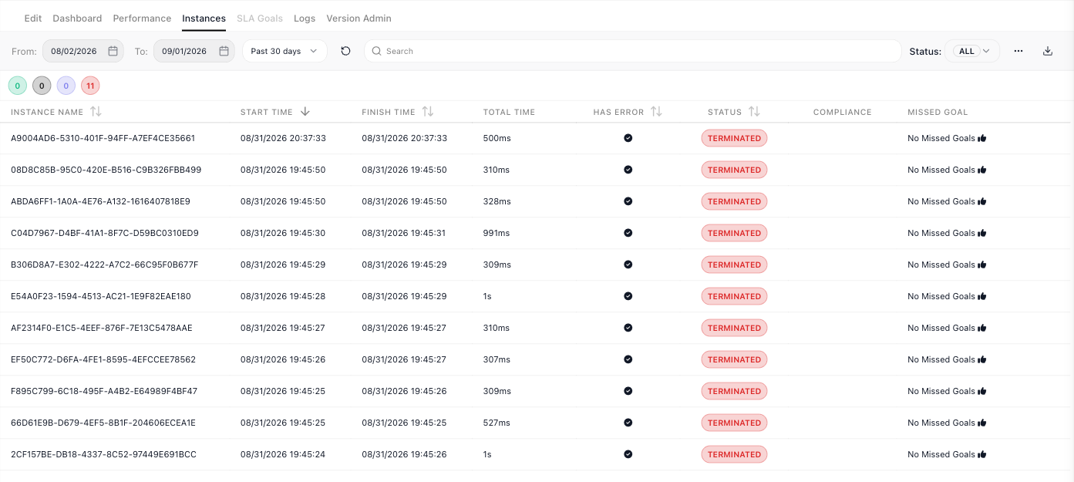This screenshot has width=1074, height=482.
Task: Open instance A9004AD6-5310-401F-94FF-A7EF4CE35661
Action: point(103,138)
